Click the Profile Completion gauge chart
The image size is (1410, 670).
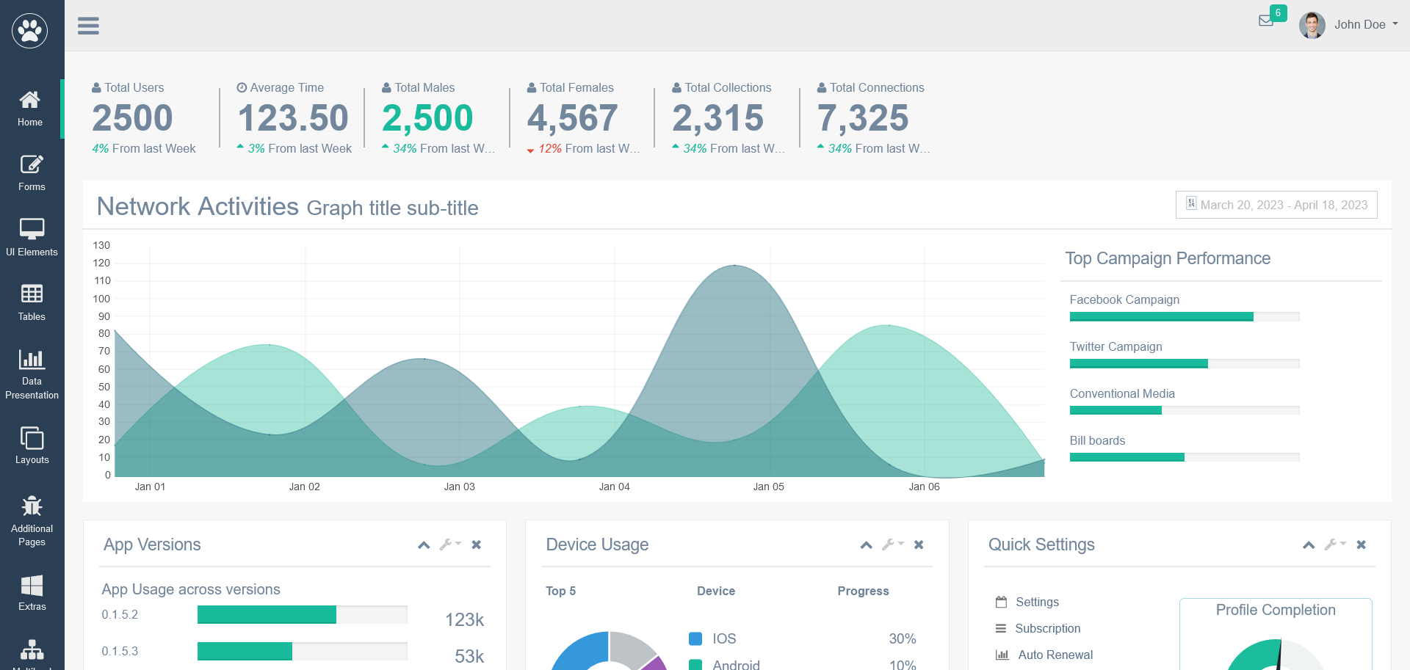tap(1276, 655)
